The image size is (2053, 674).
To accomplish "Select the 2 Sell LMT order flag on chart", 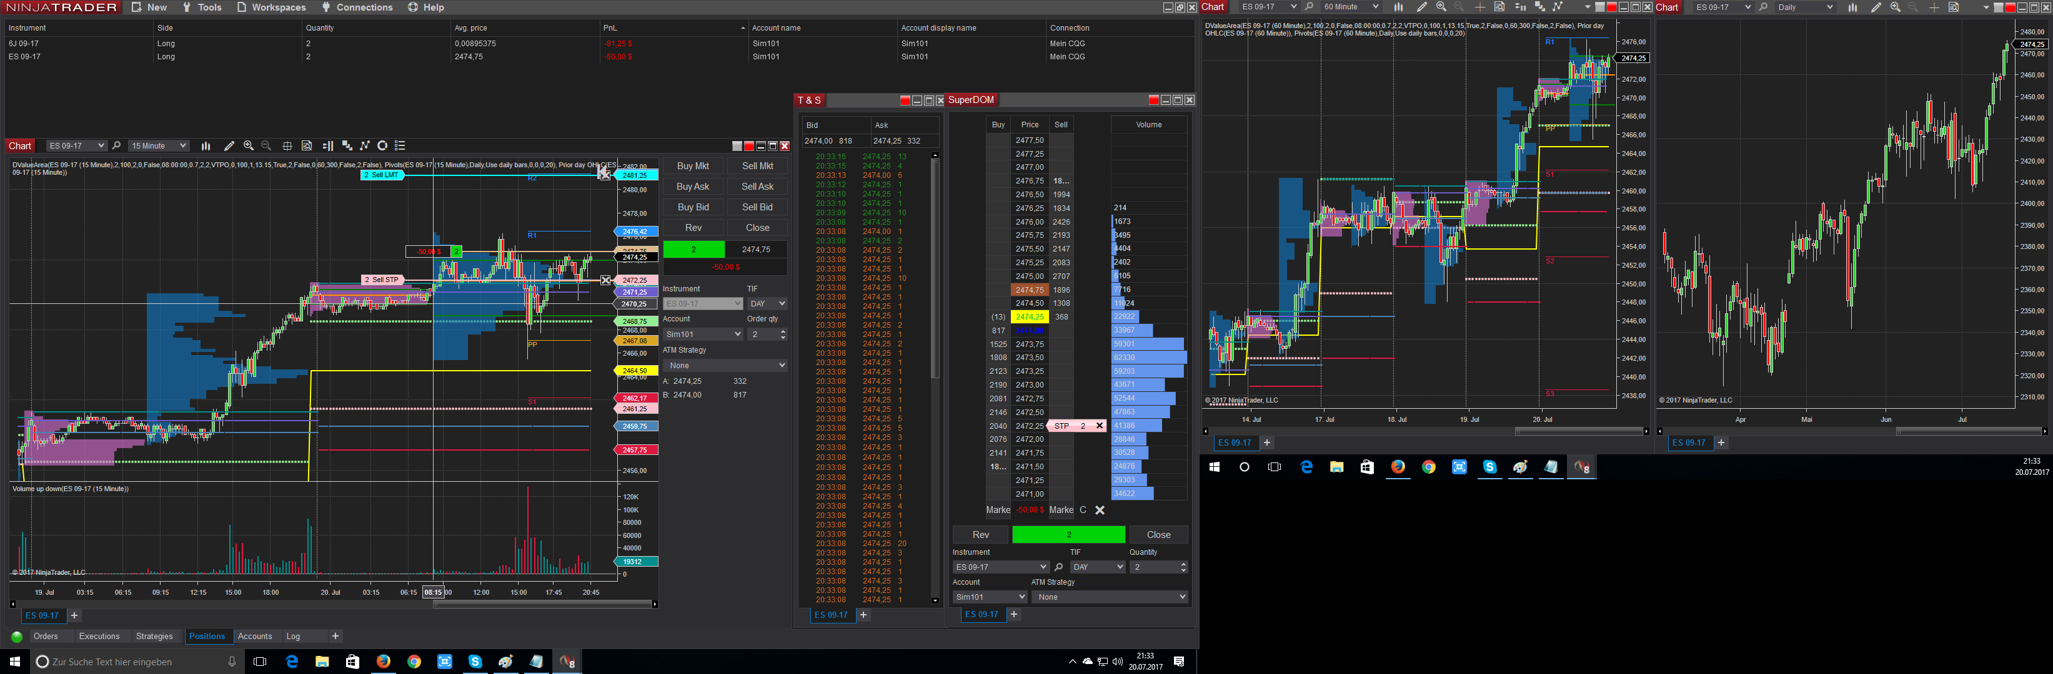I will 382,175.
